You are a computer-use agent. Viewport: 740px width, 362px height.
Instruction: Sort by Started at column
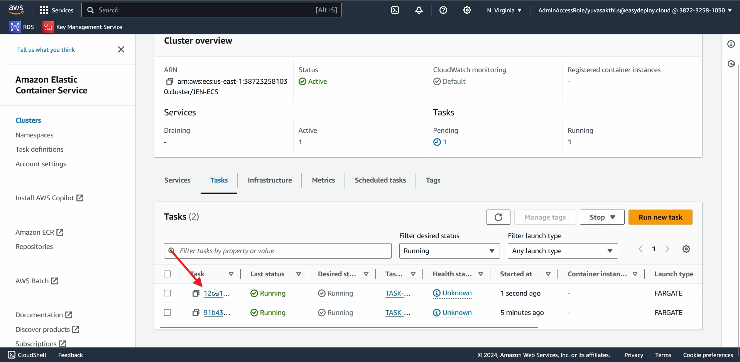(x=548, y=274)
